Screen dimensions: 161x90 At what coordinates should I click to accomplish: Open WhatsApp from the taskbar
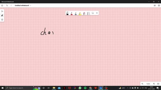coord(80,88)
